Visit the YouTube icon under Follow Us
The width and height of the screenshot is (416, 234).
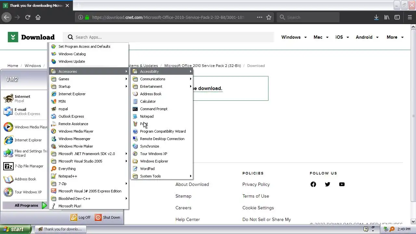coord(342,184)
